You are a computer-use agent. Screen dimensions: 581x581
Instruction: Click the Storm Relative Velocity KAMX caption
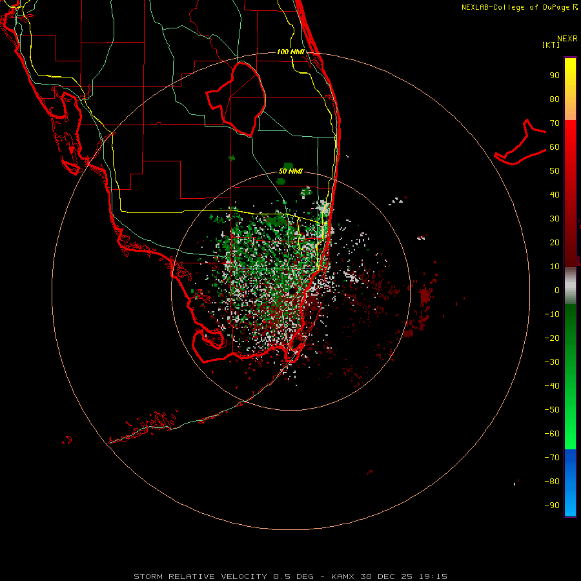[x=290, y=576]
